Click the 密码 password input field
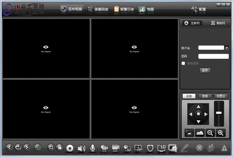Image resolution: width=233 pixels, height=157 pixels. pos(213,56)
